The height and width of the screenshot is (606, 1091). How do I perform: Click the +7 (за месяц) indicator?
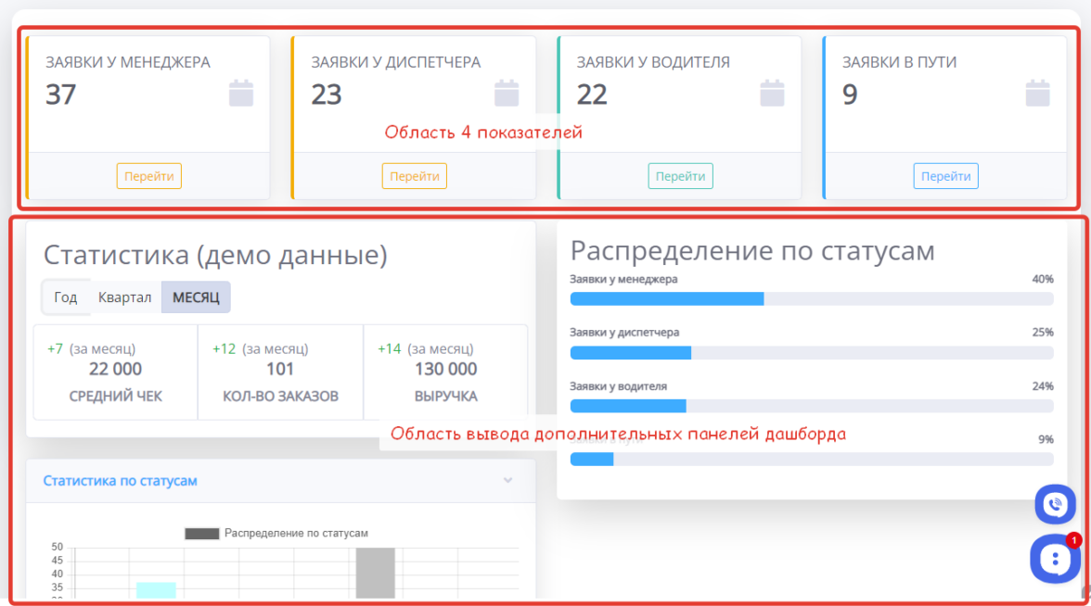pyautogui.click(x=91, y=348)
